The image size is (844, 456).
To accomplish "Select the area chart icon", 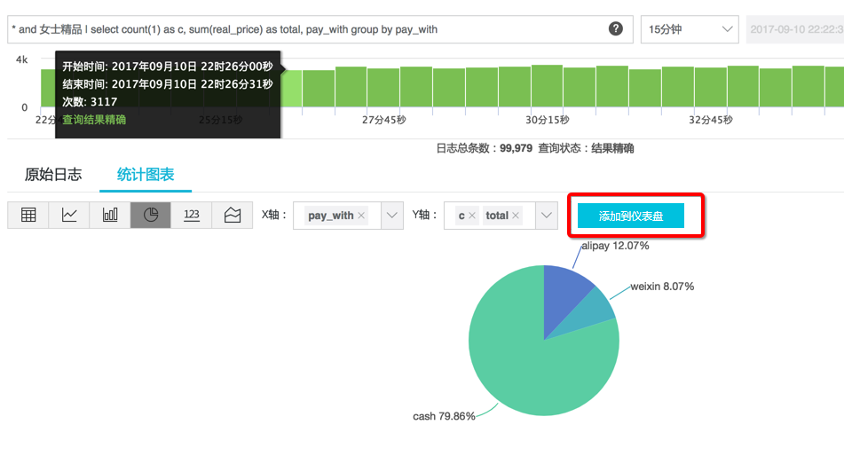I will (233, 216).
